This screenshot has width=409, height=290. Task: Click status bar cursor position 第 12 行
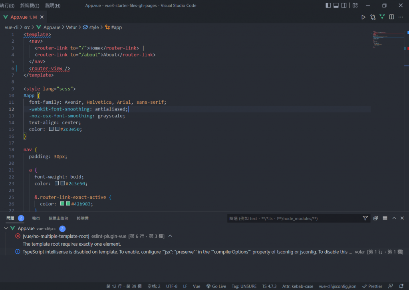point(124,286)
